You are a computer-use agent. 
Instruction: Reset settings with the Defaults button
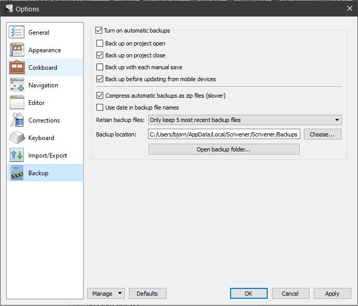click(x=148, y=294)
